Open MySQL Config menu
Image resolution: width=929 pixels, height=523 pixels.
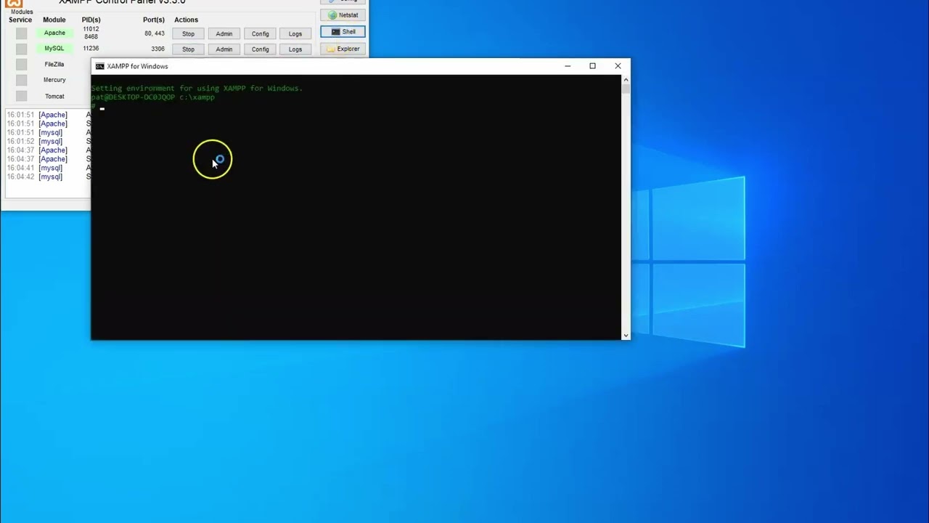click(x=260, y=49)
